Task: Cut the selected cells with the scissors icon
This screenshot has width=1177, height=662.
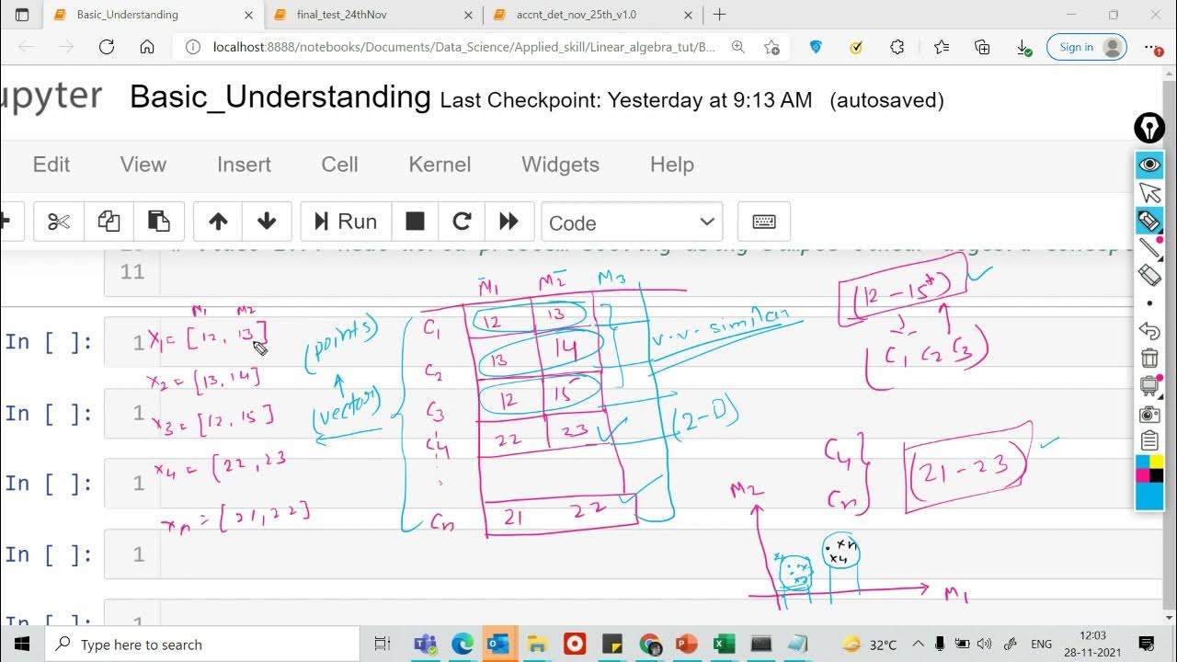Action: [x=59, y=222]
